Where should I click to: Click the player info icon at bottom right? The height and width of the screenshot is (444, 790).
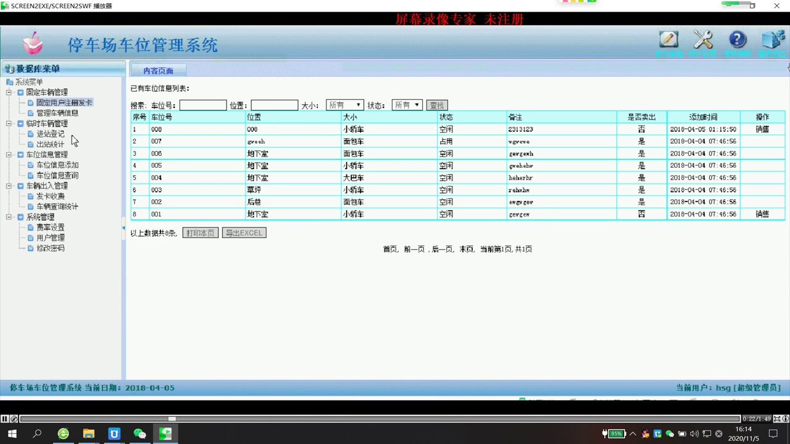(x=786, y=419)
